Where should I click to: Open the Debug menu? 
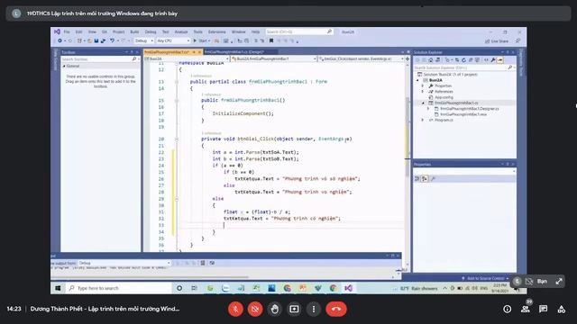151,32
